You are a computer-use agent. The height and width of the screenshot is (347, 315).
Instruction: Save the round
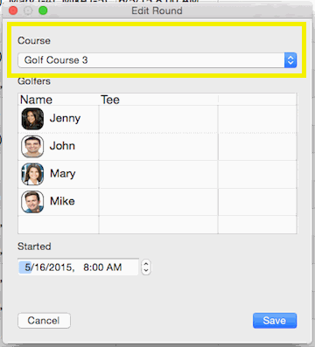coord(275,321)
